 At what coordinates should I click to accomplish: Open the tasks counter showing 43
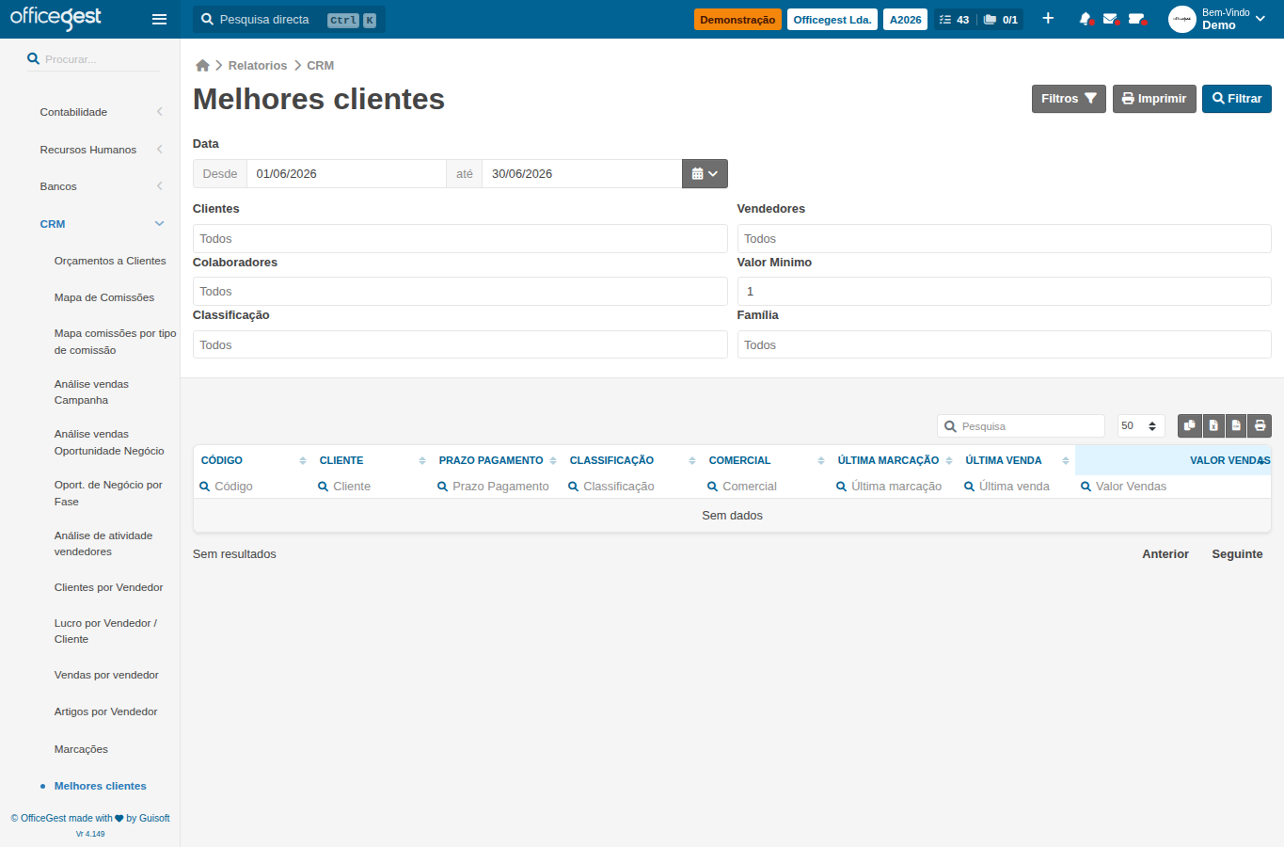[954, 19]
